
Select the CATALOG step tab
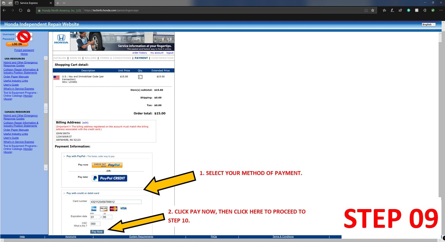pos(60,58)
